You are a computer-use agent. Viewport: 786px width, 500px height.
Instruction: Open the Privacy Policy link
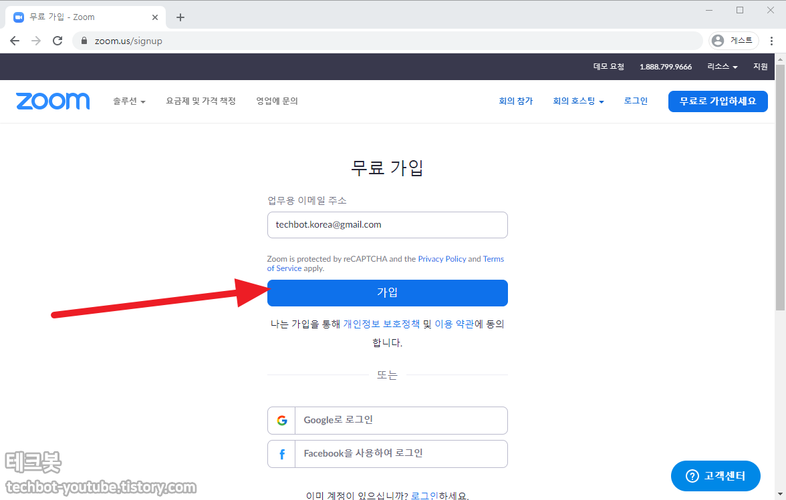coord(442,259)
